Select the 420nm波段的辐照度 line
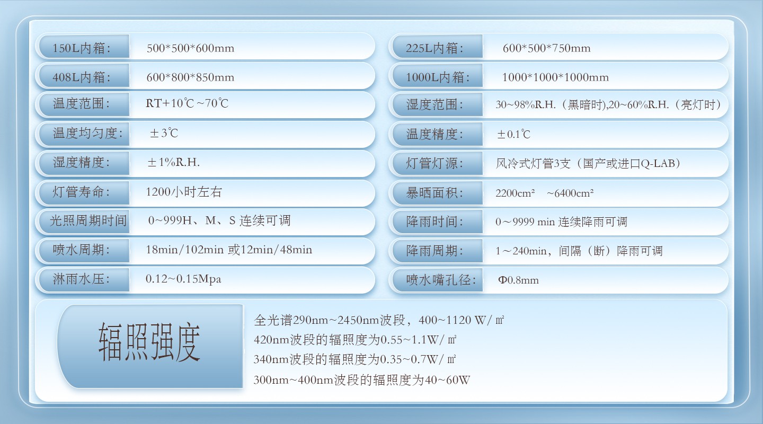This screenshot has width=763, height=424. 355,340
